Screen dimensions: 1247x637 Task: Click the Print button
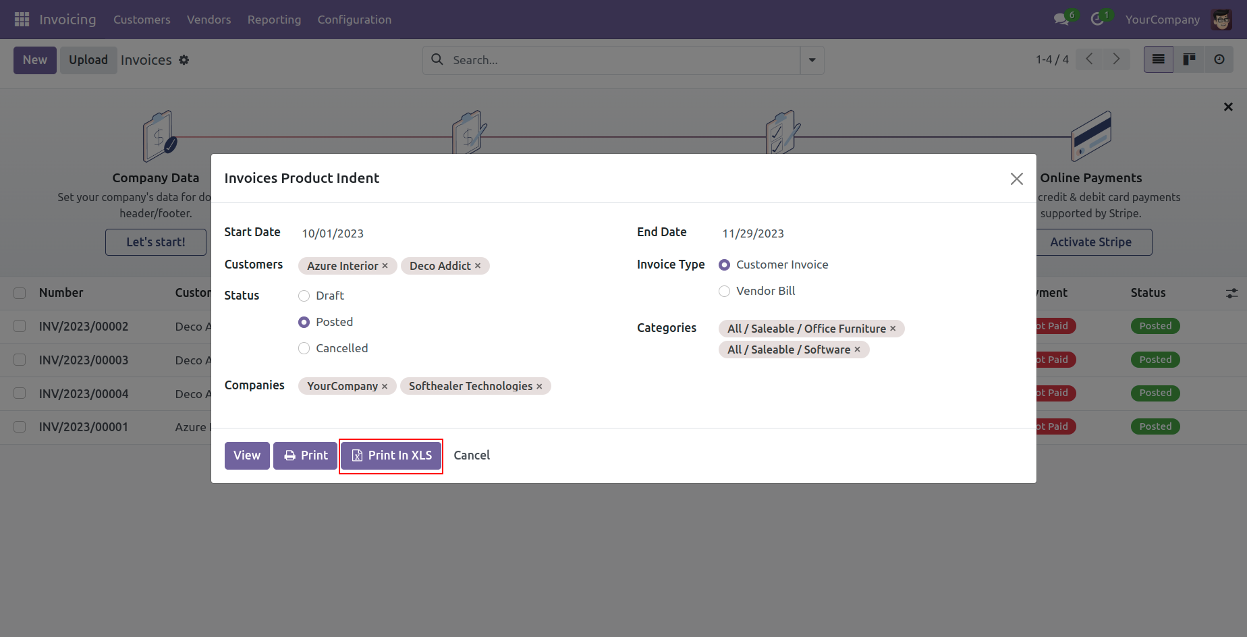(x=305, y=455)
